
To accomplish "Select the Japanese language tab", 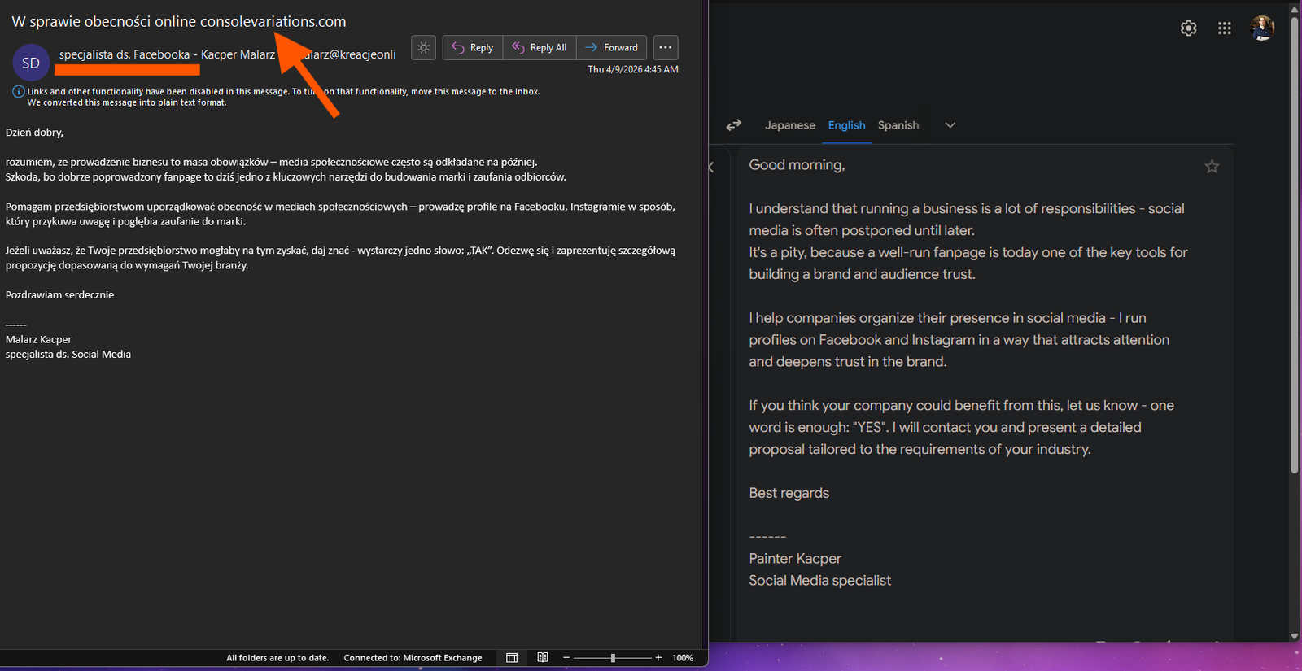I will [x=789, y=125].
